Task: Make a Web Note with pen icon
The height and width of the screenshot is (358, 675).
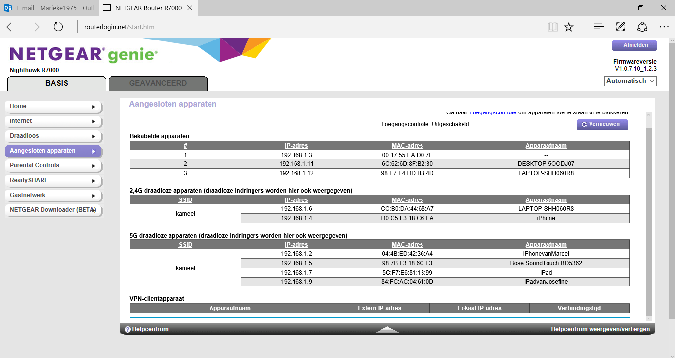Action: (x=620, y=27)
